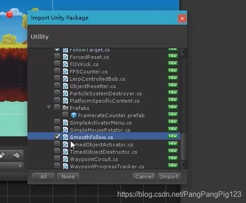Screen dimensions: 246x203
Task: Select the WaypointCircuit.cs file name
Action: coord(94,159)
